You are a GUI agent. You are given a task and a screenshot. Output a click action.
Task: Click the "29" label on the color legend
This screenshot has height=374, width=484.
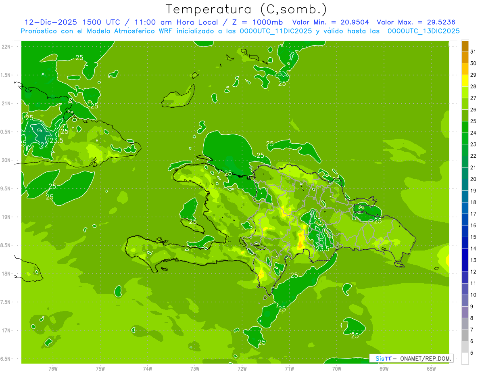pyautogui.click(x=473, y=75)
